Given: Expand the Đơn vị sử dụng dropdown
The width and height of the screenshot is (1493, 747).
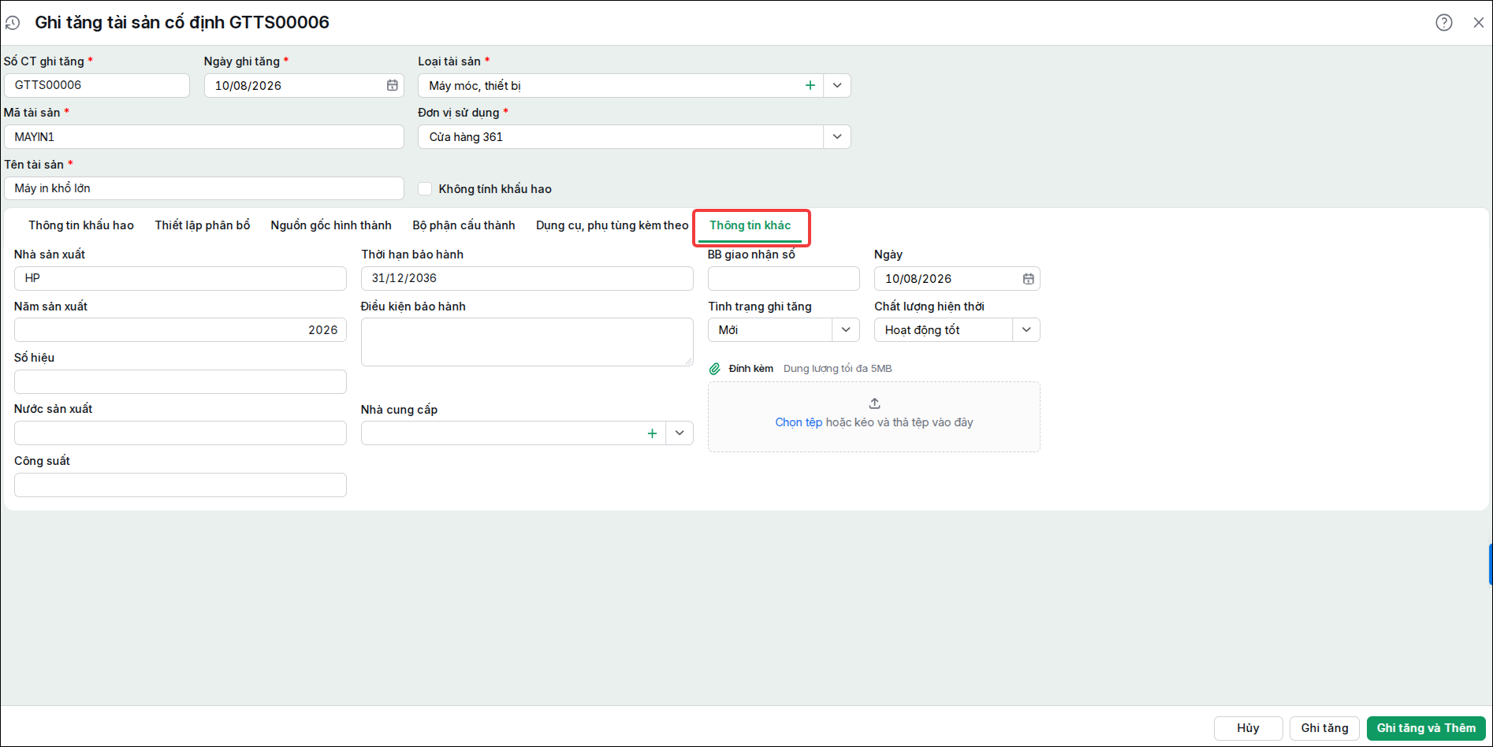Looking at the screenshot, I should (x=837, y=136).
